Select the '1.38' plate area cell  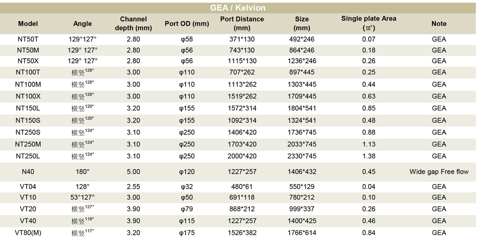pos(369,156)
